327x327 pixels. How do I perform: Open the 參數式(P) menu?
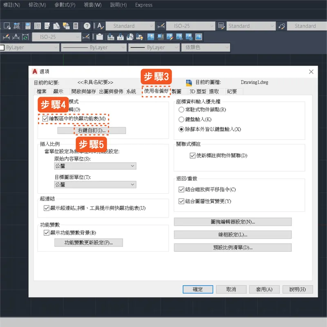point(65,5)
